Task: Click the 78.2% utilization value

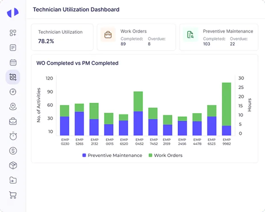Action: pyautogui.click(x=46, y=41)
